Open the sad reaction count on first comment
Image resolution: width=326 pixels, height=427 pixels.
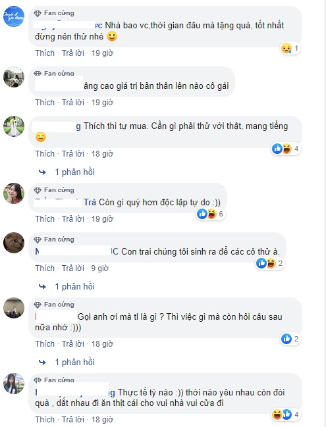point(290,49)
